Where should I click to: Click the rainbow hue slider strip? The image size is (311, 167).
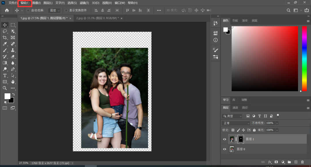[x=304, y=59]
